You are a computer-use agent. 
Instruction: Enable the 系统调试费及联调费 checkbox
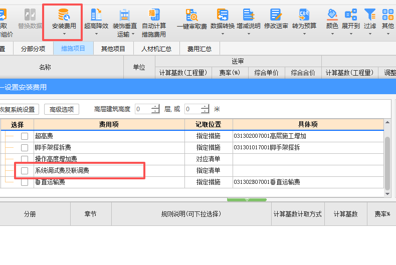click(25, 171)
